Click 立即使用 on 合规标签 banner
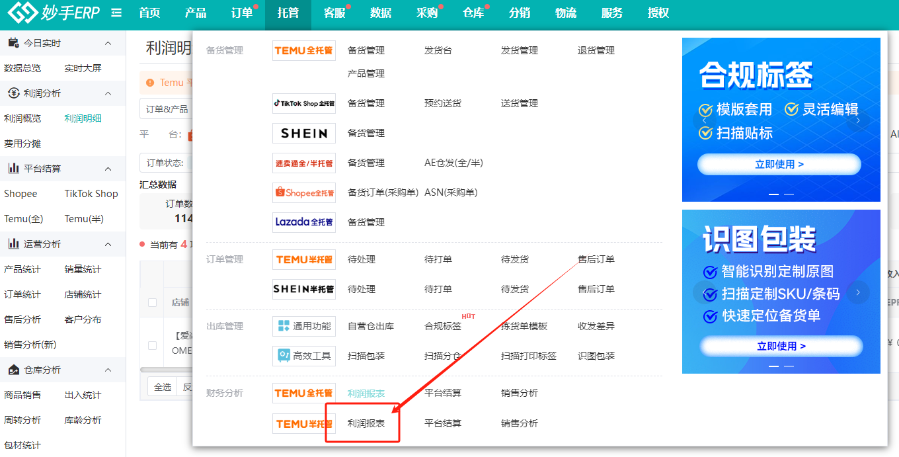This screenshot has width=899, height=457. [x=779, y=164]
